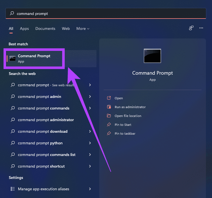Click large Command Prompt thumbnail in preview pane
The image size is (212, 198).
152,56
